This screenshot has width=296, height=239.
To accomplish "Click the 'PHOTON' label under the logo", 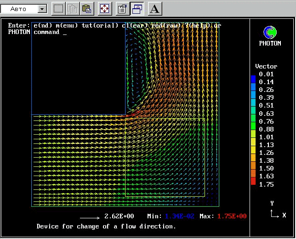I will pos(270,43).
